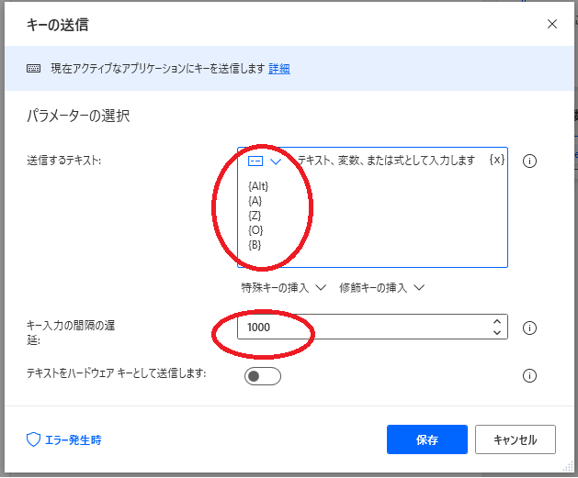Viewport: 578px width, 478px height.
Task: Toggle テキストをハードウェア キーとして送信します switch
Action: [263, 375]
